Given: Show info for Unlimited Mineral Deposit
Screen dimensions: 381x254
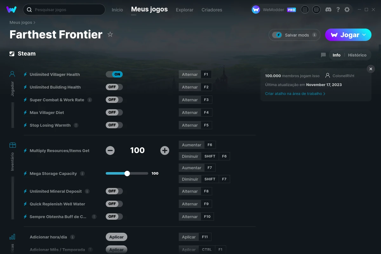Looking at the screenshot, I should pyautogui.click(x=87, y=191).
